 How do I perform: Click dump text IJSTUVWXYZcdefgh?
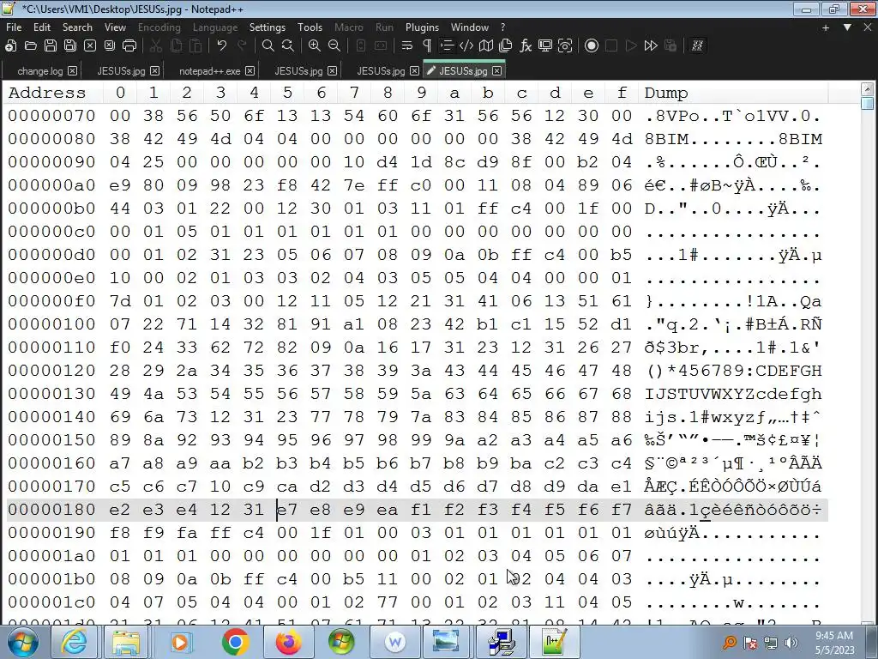(x=733, y=394)
